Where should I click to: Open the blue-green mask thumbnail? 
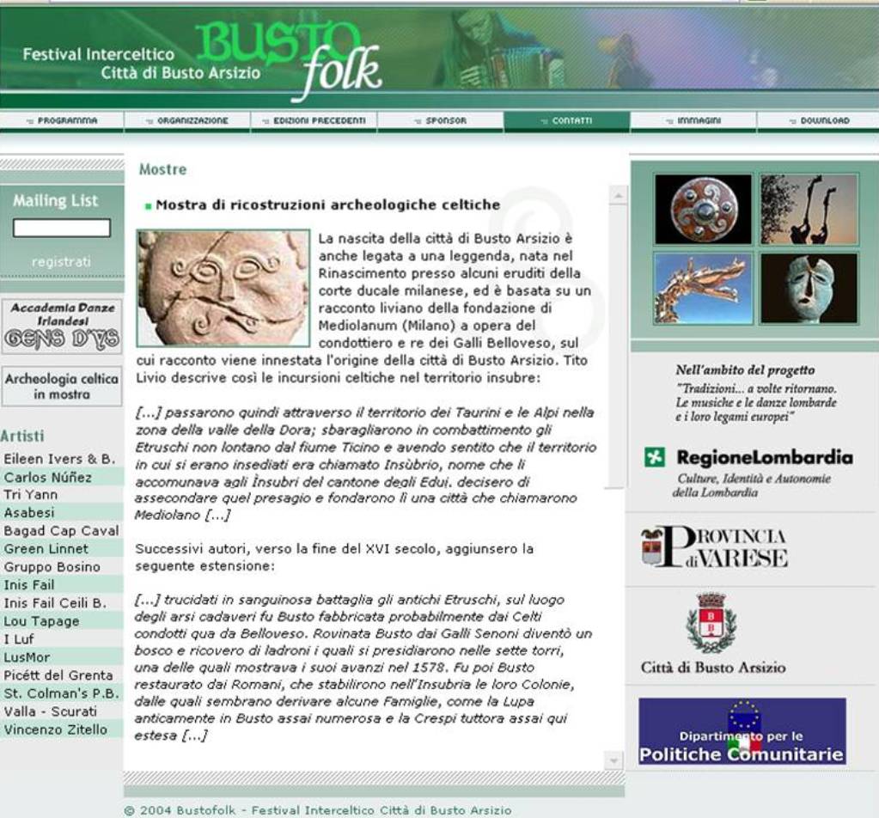click(x=809, y=288)
